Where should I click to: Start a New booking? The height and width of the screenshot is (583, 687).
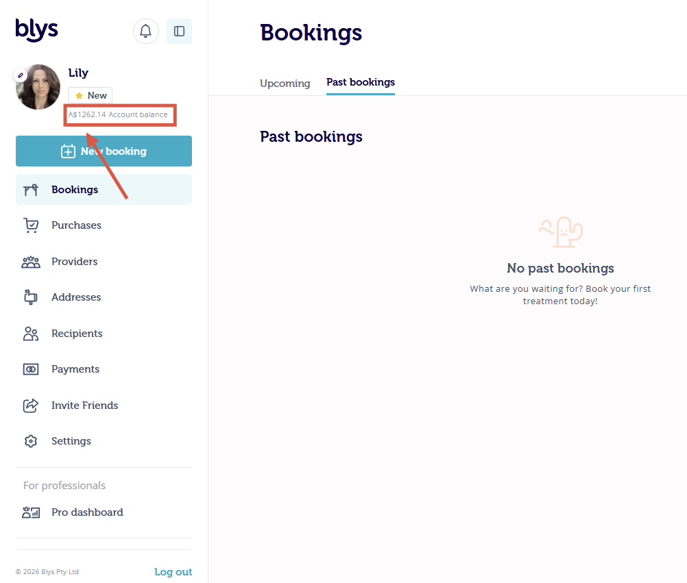coord(104,151)
